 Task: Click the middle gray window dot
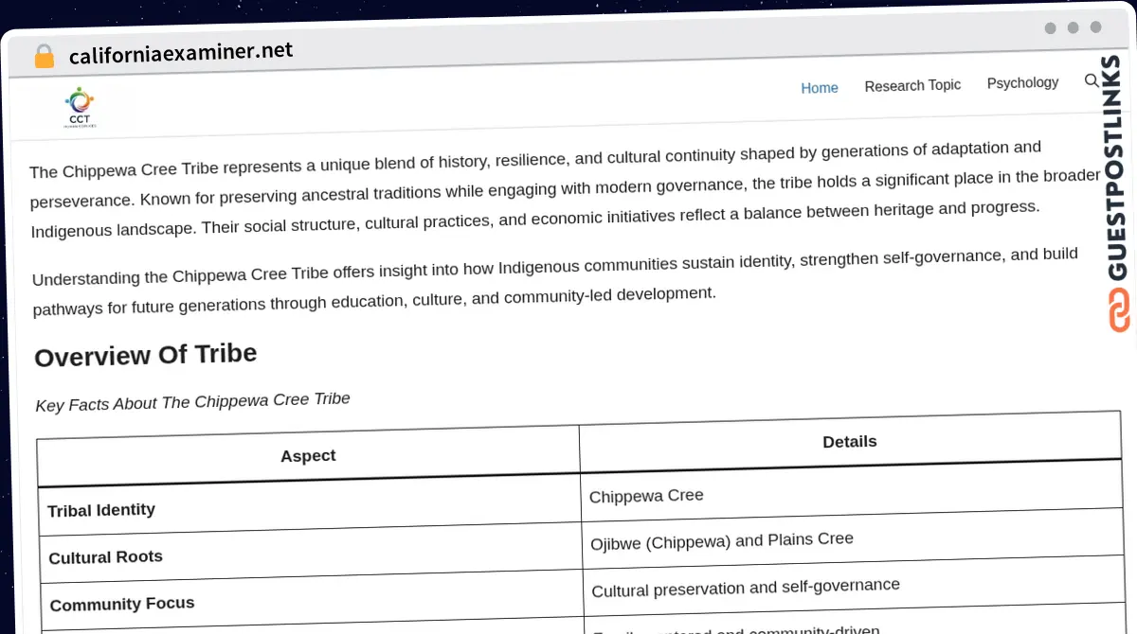[x=1073, y=28]
